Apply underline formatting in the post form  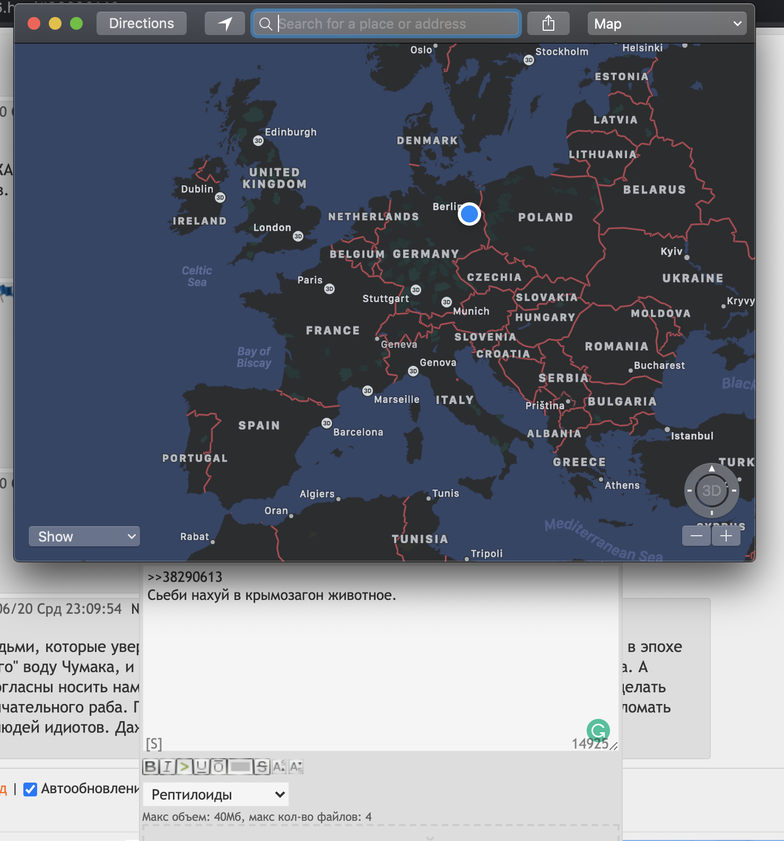click(x=201, y=767)
